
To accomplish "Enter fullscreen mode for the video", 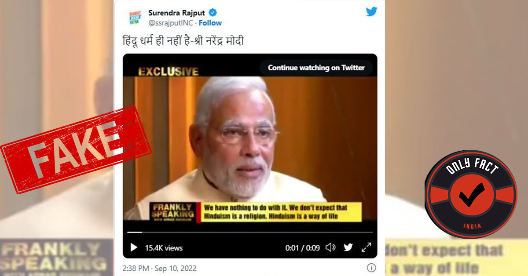I will [366, 247].
